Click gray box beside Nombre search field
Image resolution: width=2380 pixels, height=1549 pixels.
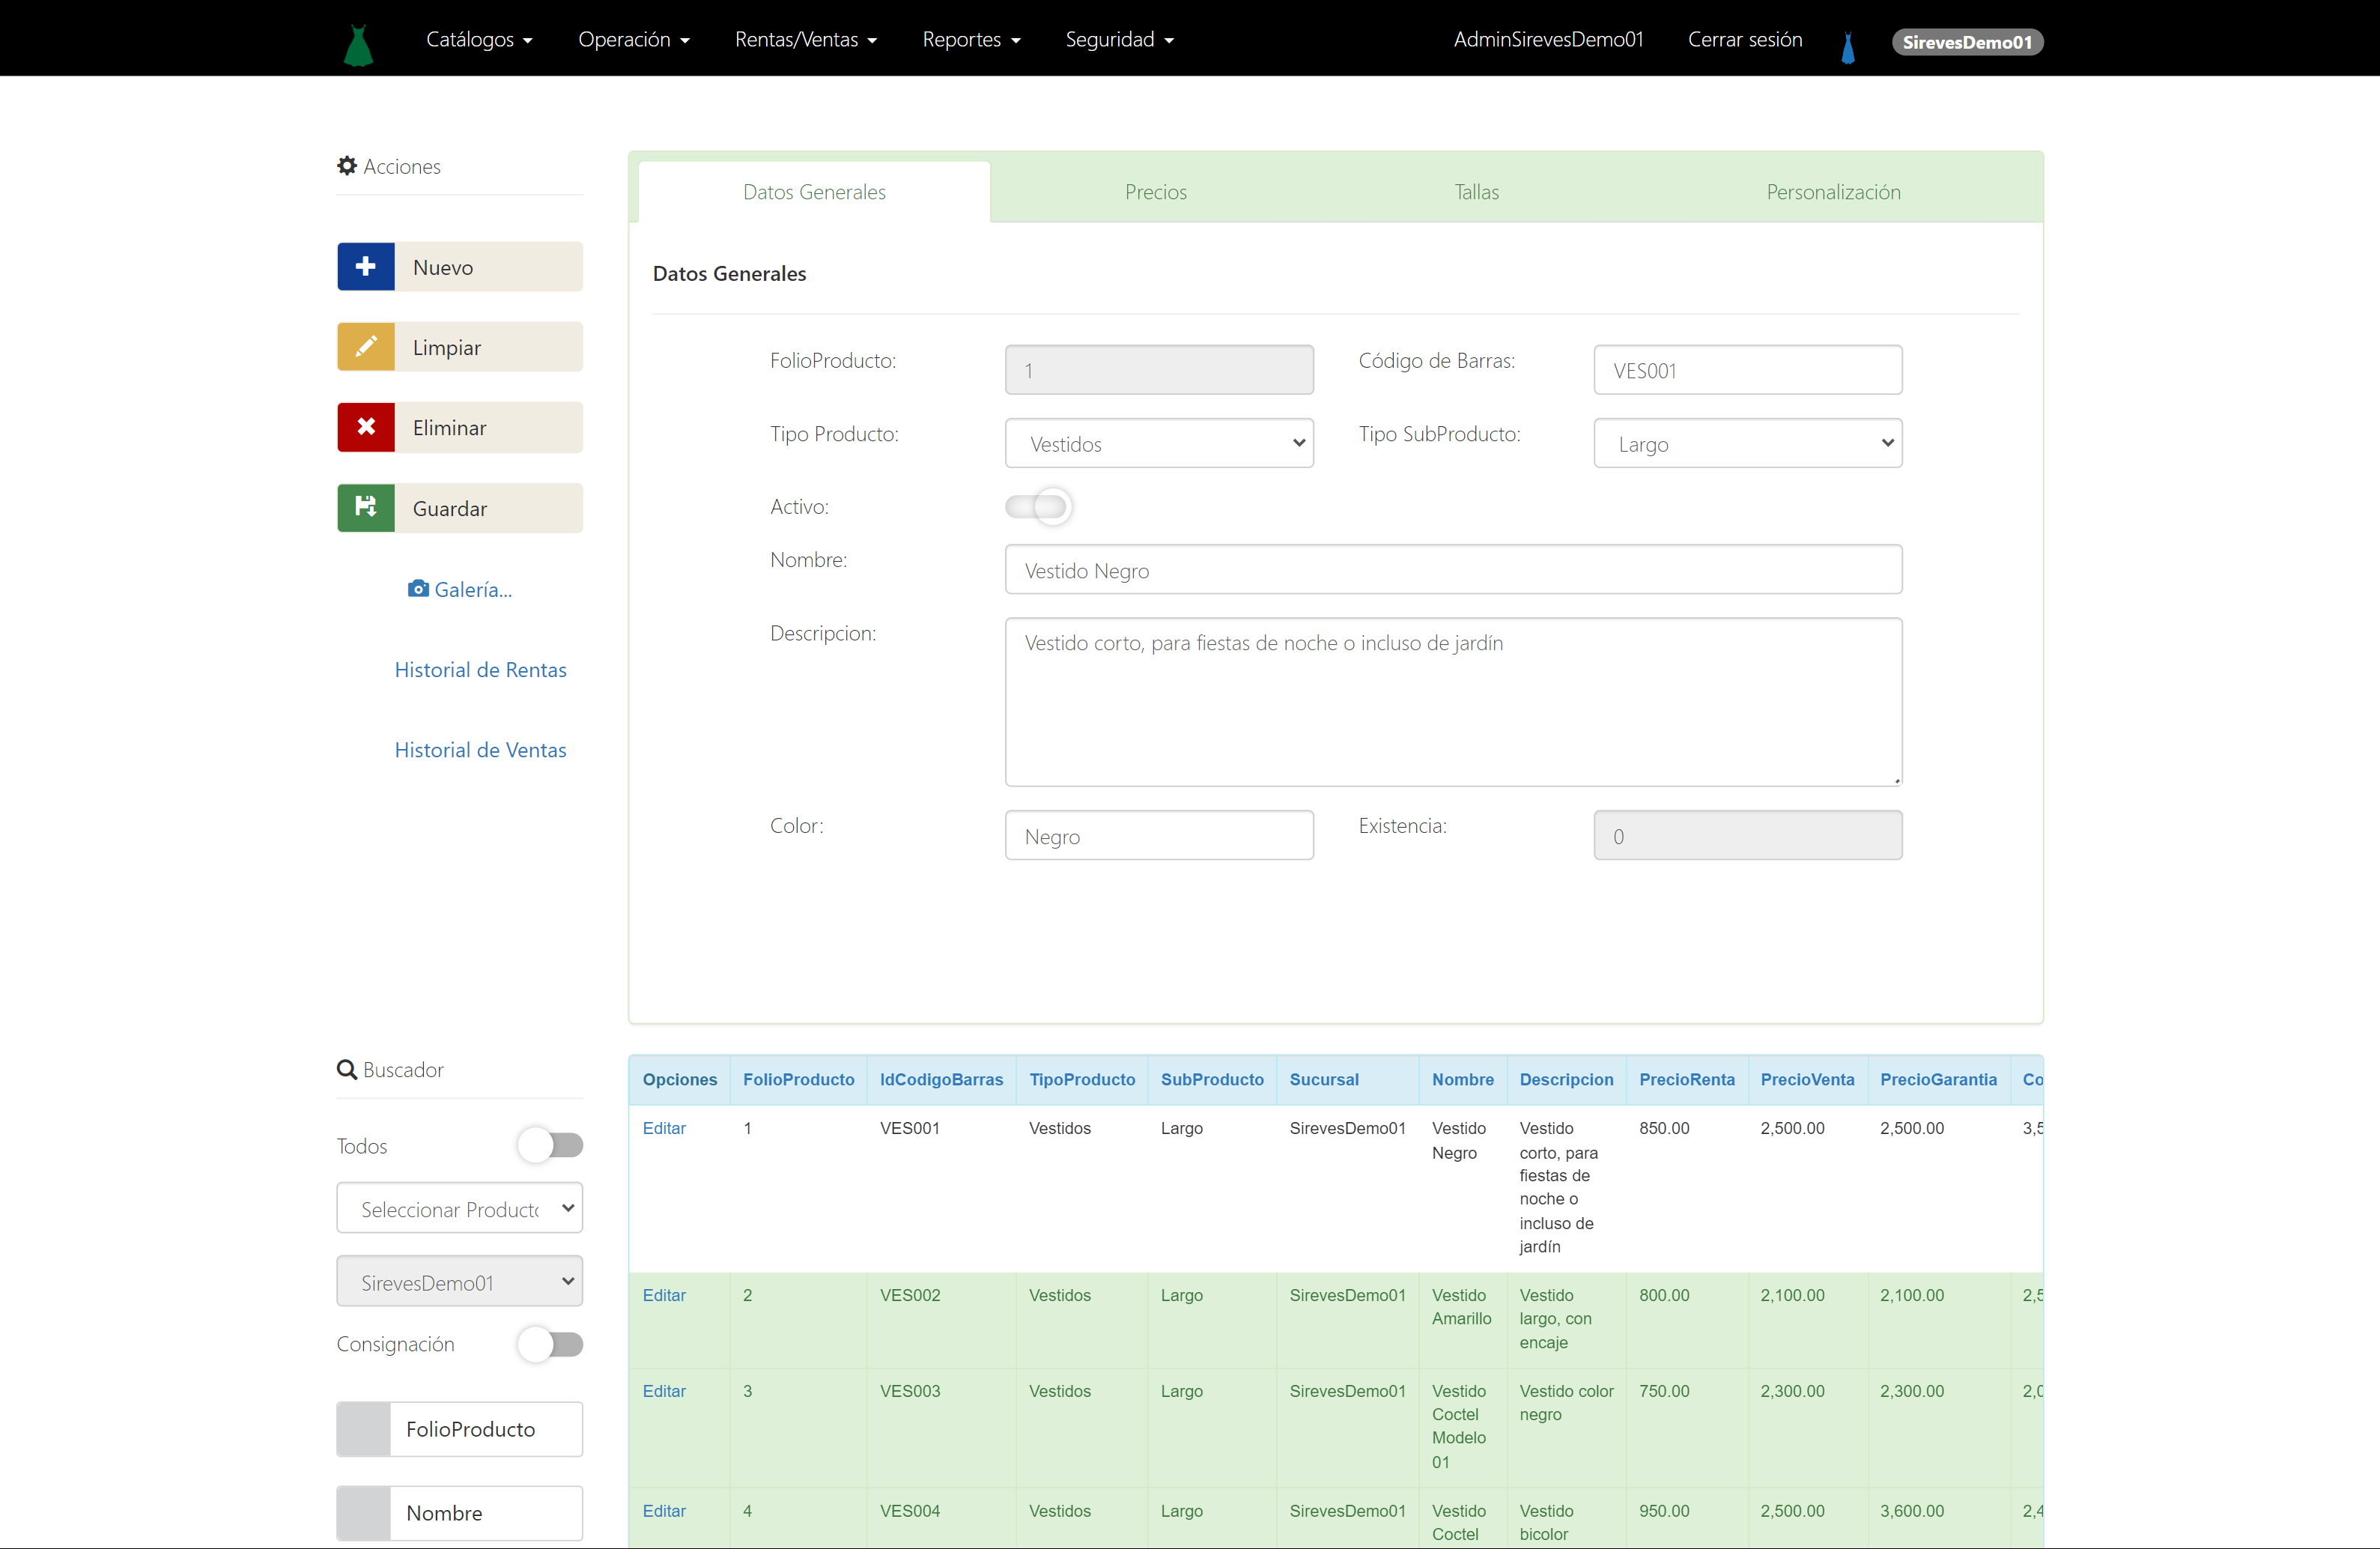(x=364, y=1513)
